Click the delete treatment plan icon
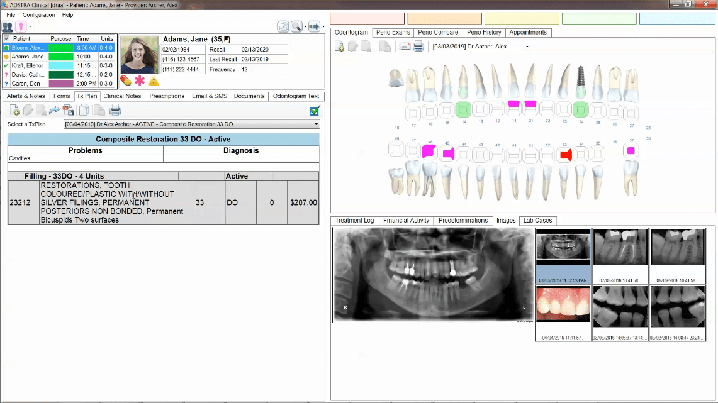The height and width of the screenshot is (403, 718). coord(41,110)
